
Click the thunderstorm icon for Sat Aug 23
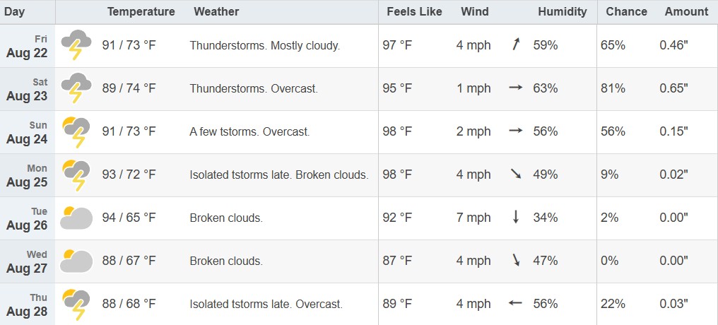coord(76,88)
